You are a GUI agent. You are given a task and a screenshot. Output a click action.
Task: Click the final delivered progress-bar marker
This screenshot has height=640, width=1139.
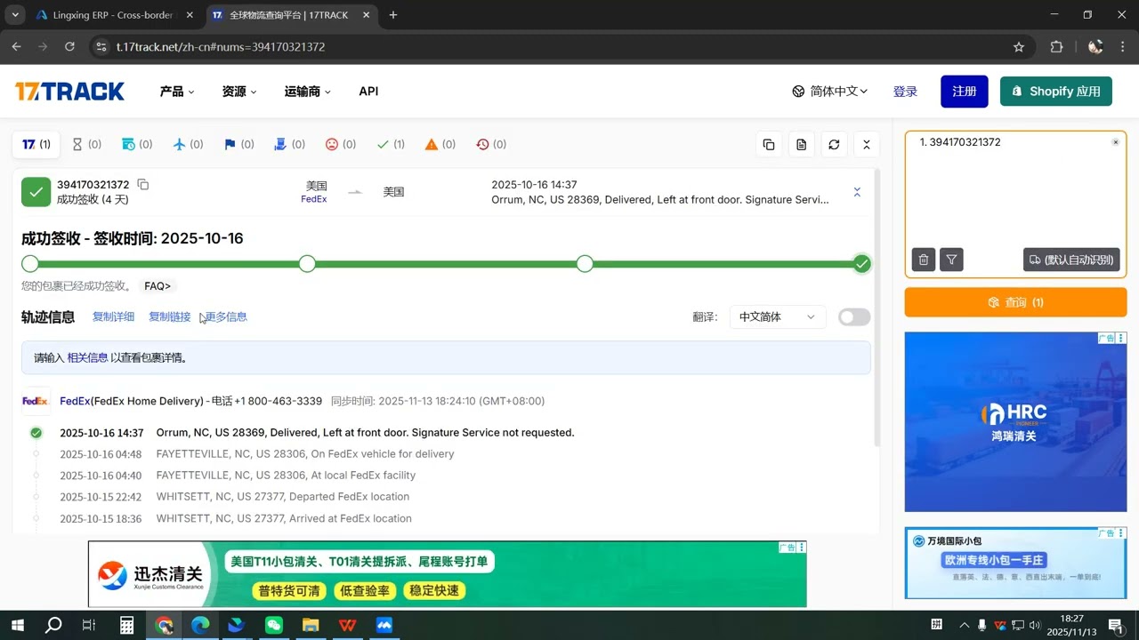pos(861,264)
